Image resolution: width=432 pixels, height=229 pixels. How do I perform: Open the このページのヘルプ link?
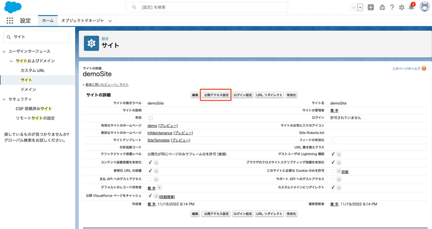coord(407,69)
